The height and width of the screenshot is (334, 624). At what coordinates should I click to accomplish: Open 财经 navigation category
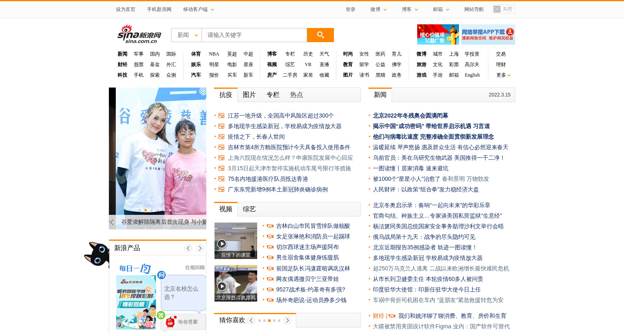pyautogui.click(x=122, y=64)
